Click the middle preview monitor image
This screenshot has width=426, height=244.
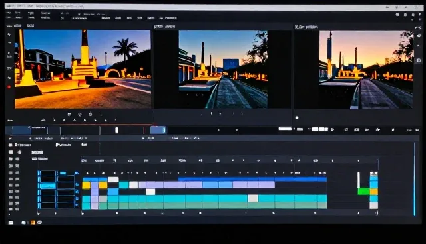[223, 69]
